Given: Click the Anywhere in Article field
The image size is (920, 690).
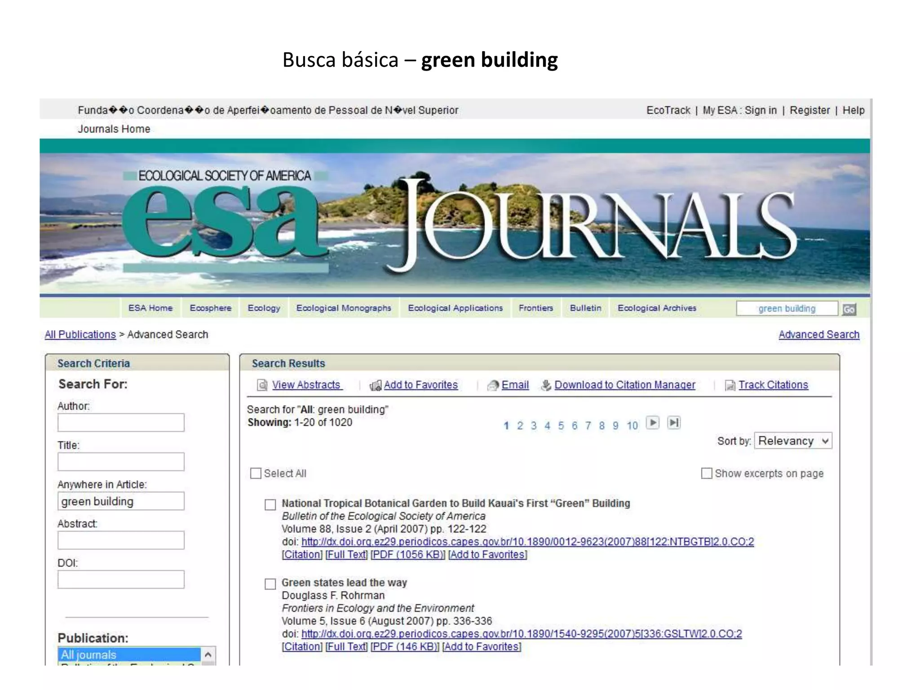Looking at the screenshot, I should tap(121, 501).
